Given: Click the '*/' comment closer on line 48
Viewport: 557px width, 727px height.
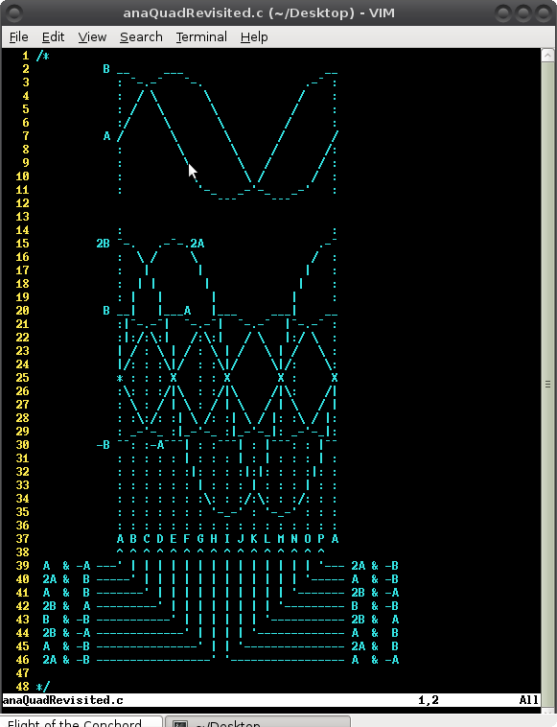Looking at the screenshot, I should (42, 686).
